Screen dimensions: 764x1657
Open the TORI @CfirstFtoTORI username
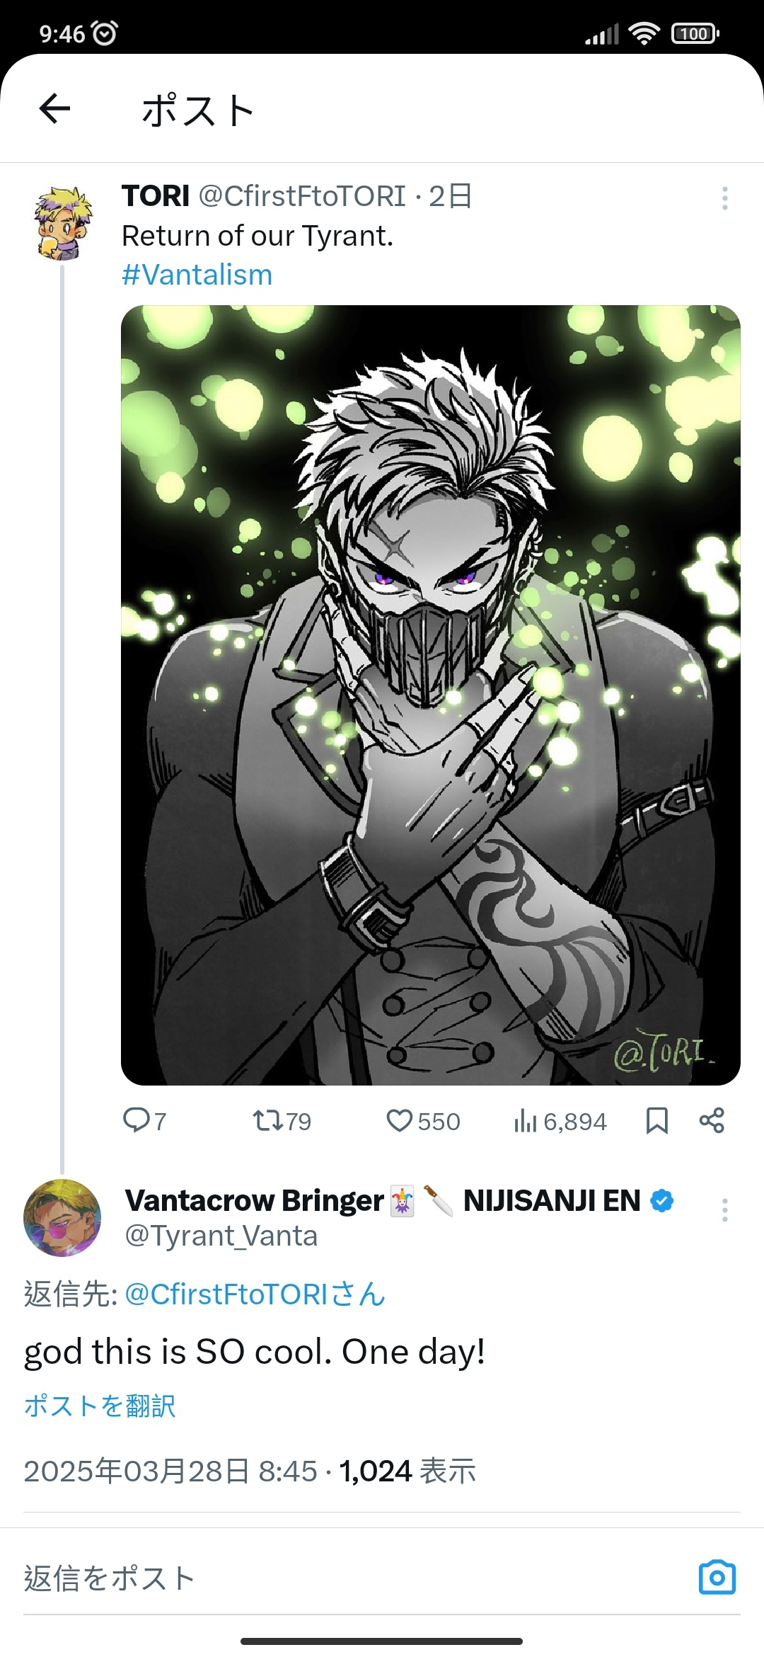264,196
